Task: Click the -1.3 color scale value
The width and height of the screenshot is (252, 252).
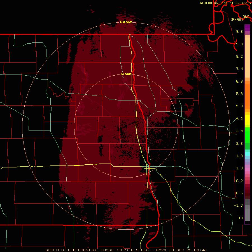Action: (x=238, y=206)
